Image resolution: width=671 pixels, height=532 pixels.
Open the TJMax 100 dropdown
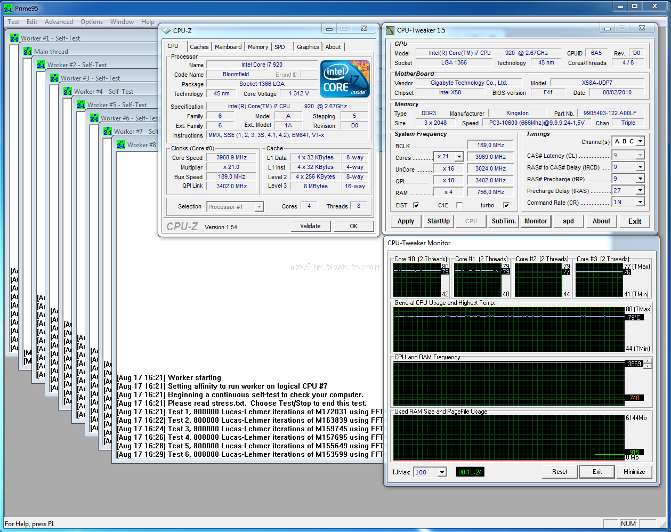click(442, 472)
